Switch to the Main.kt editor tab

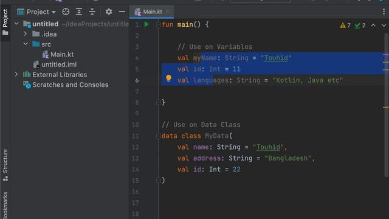click(x=151, y=12)
